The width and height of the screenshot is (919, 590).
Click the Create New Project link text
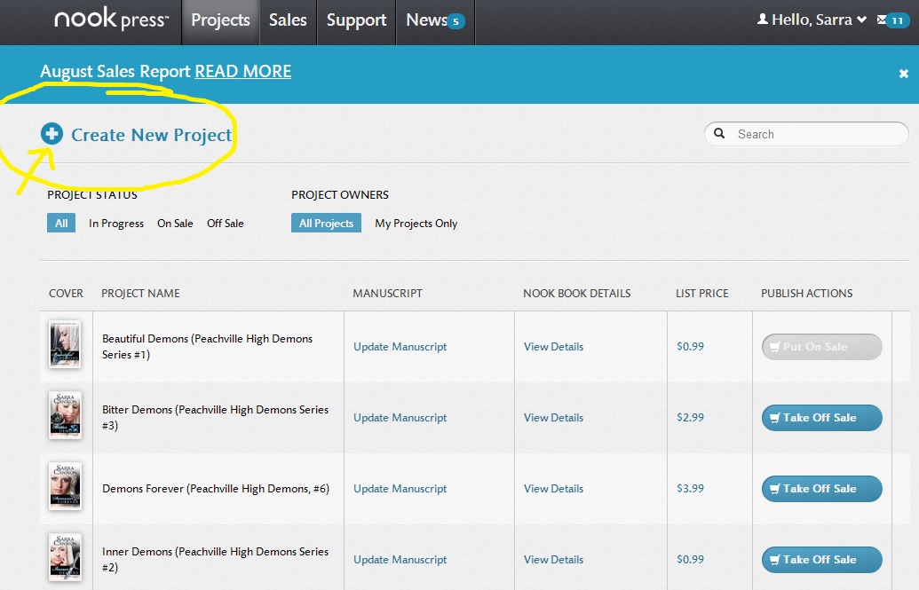[152, 135]
